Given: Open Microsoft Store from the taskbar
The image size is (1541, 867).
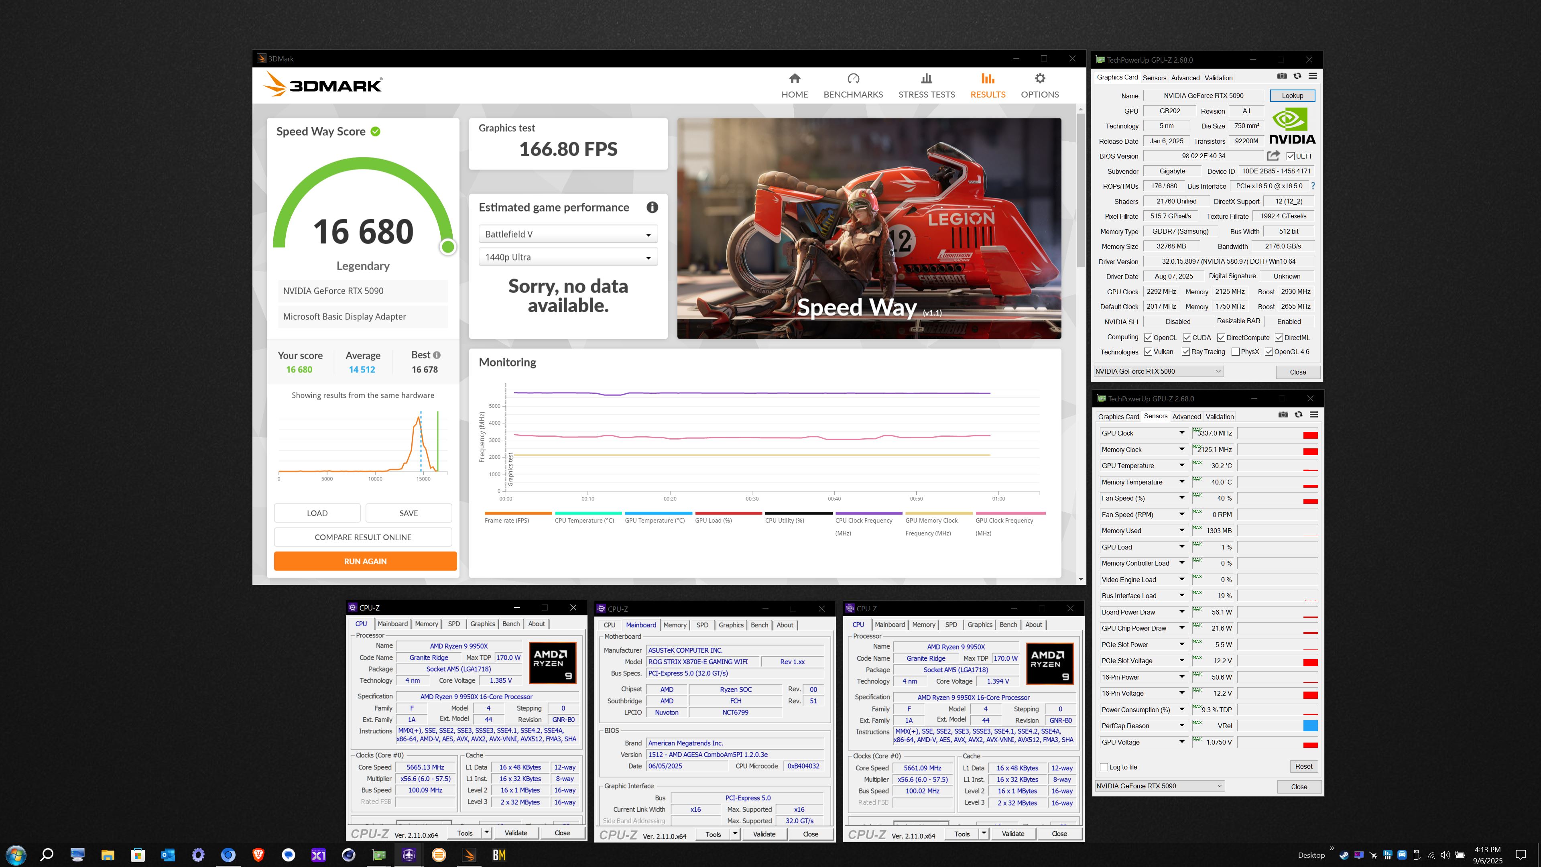Looking at the screenshot, I should (138, 855).
